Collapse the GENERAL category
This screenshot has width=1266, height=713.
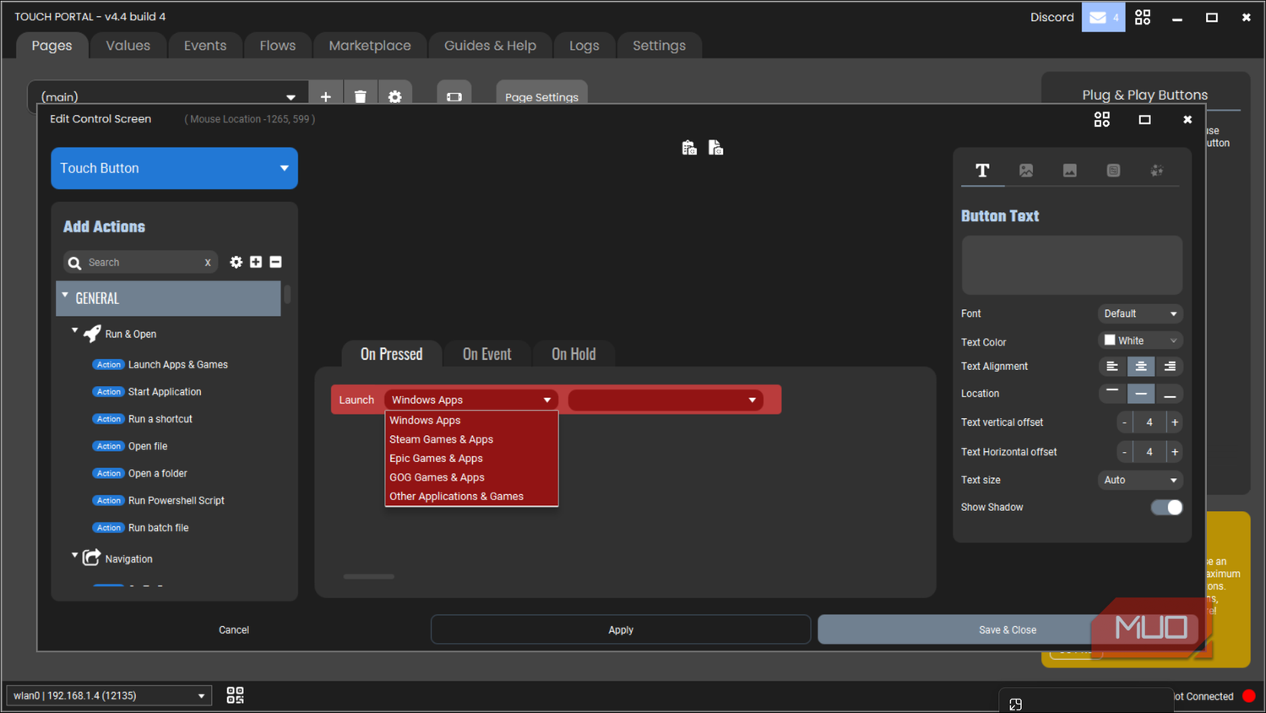65,297
